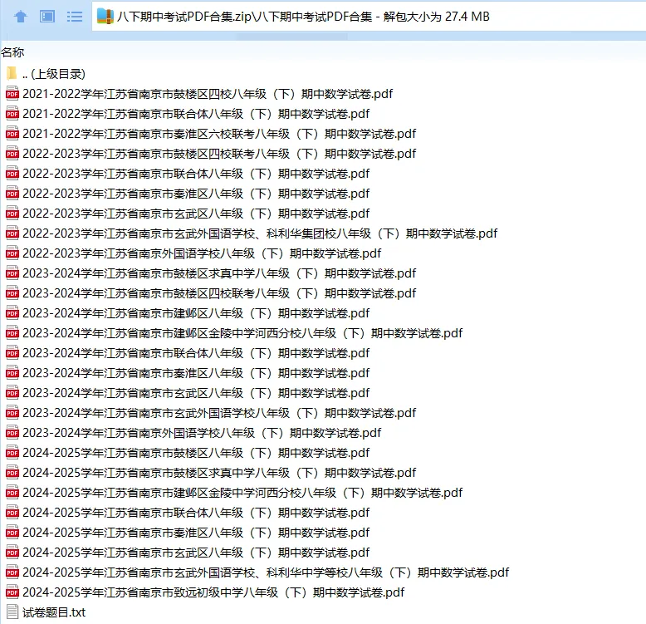Screen dimensions: 646x624
Task: Select 2022-2023 玄武外国语学校、科利华集团校 pdf
Action: tap(252, 233)
